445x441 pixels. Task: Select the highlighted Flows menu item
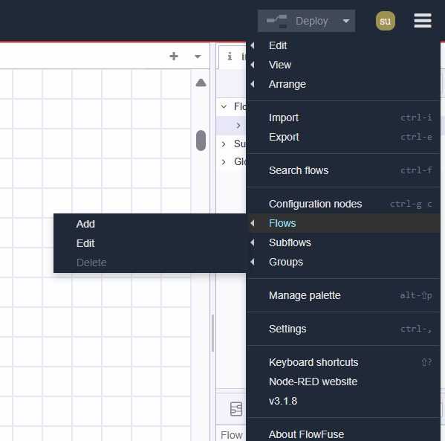click(343, 223)
